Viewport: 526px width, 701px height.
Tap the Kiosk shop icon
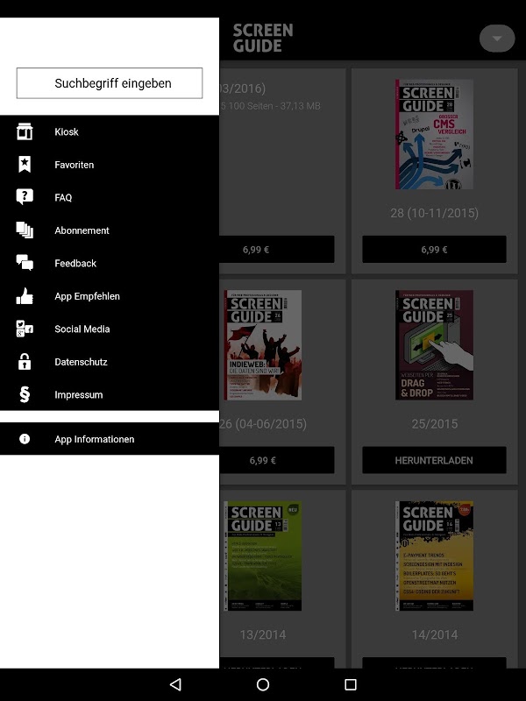25,131
